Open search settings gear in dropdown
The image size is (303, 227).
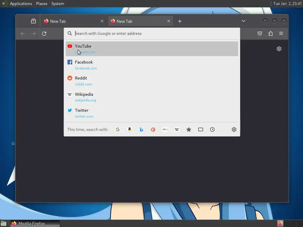point(234,129)
